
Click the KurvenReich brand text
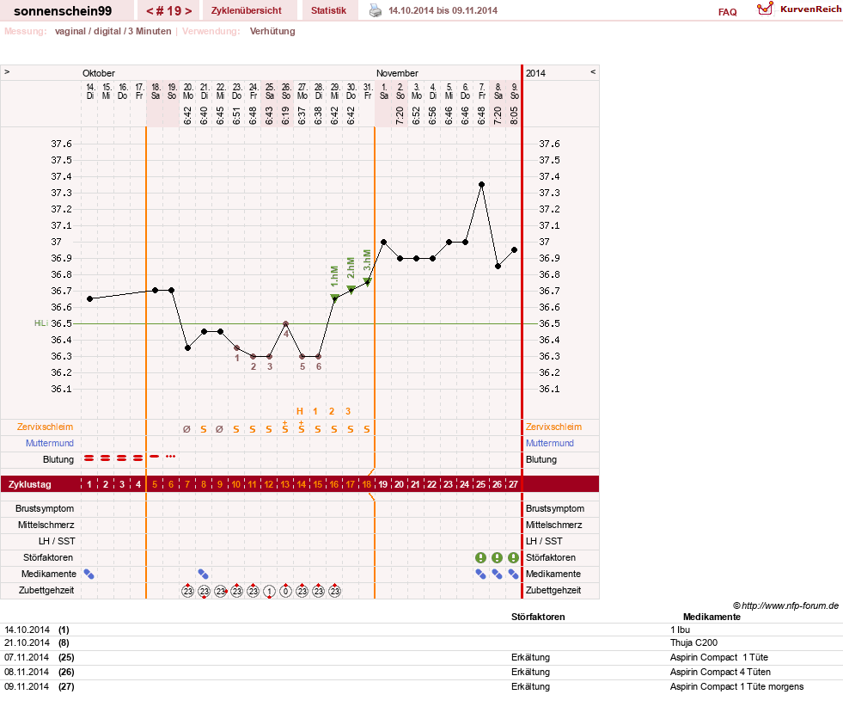pos(810,9)
